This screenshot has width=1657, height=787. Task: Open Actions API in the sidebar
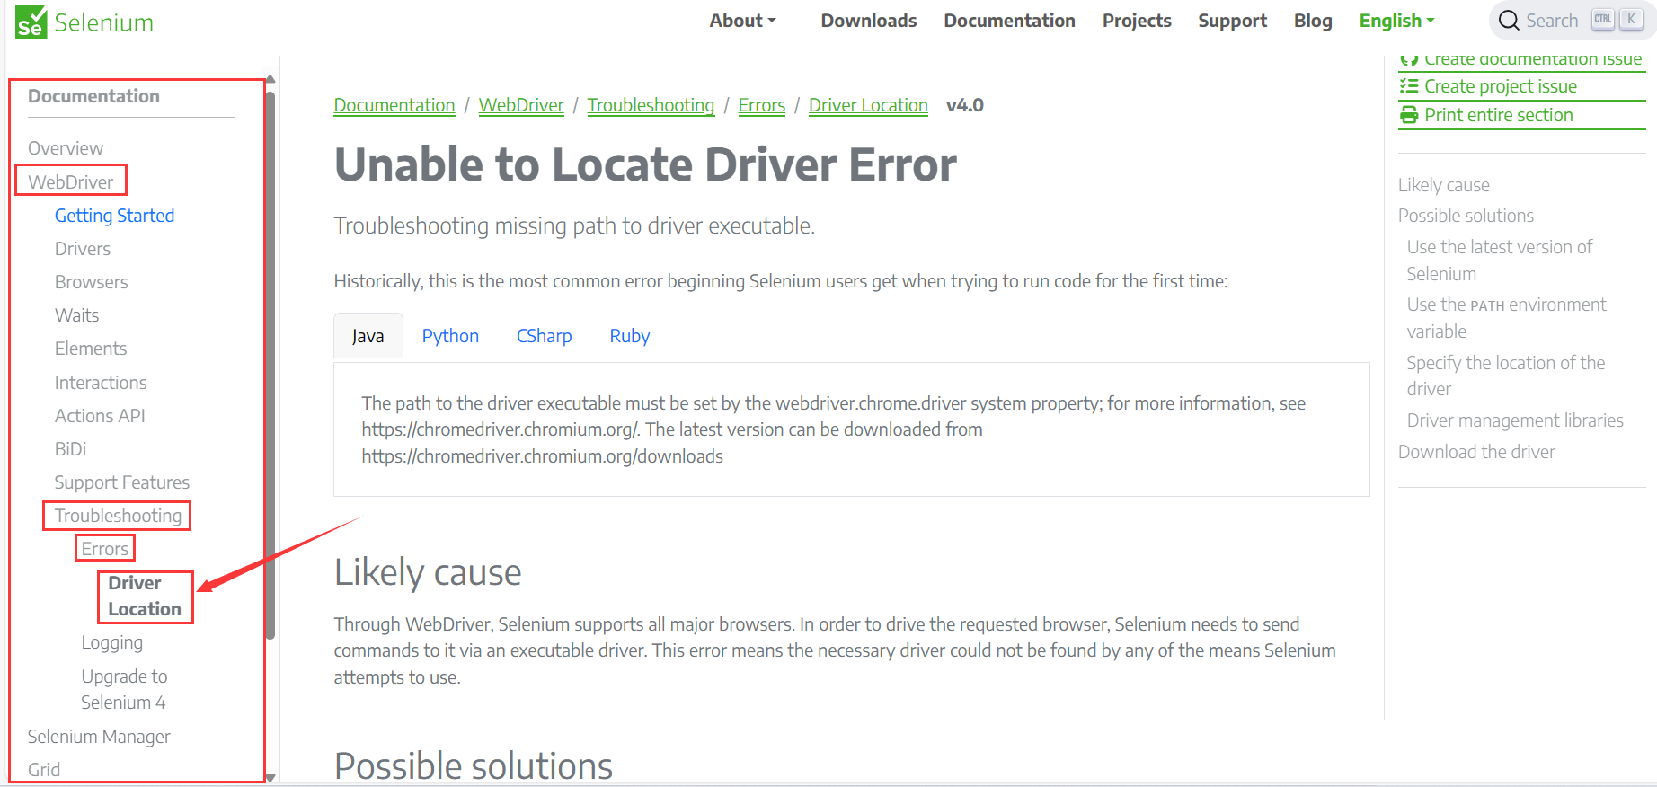point(100,416)
